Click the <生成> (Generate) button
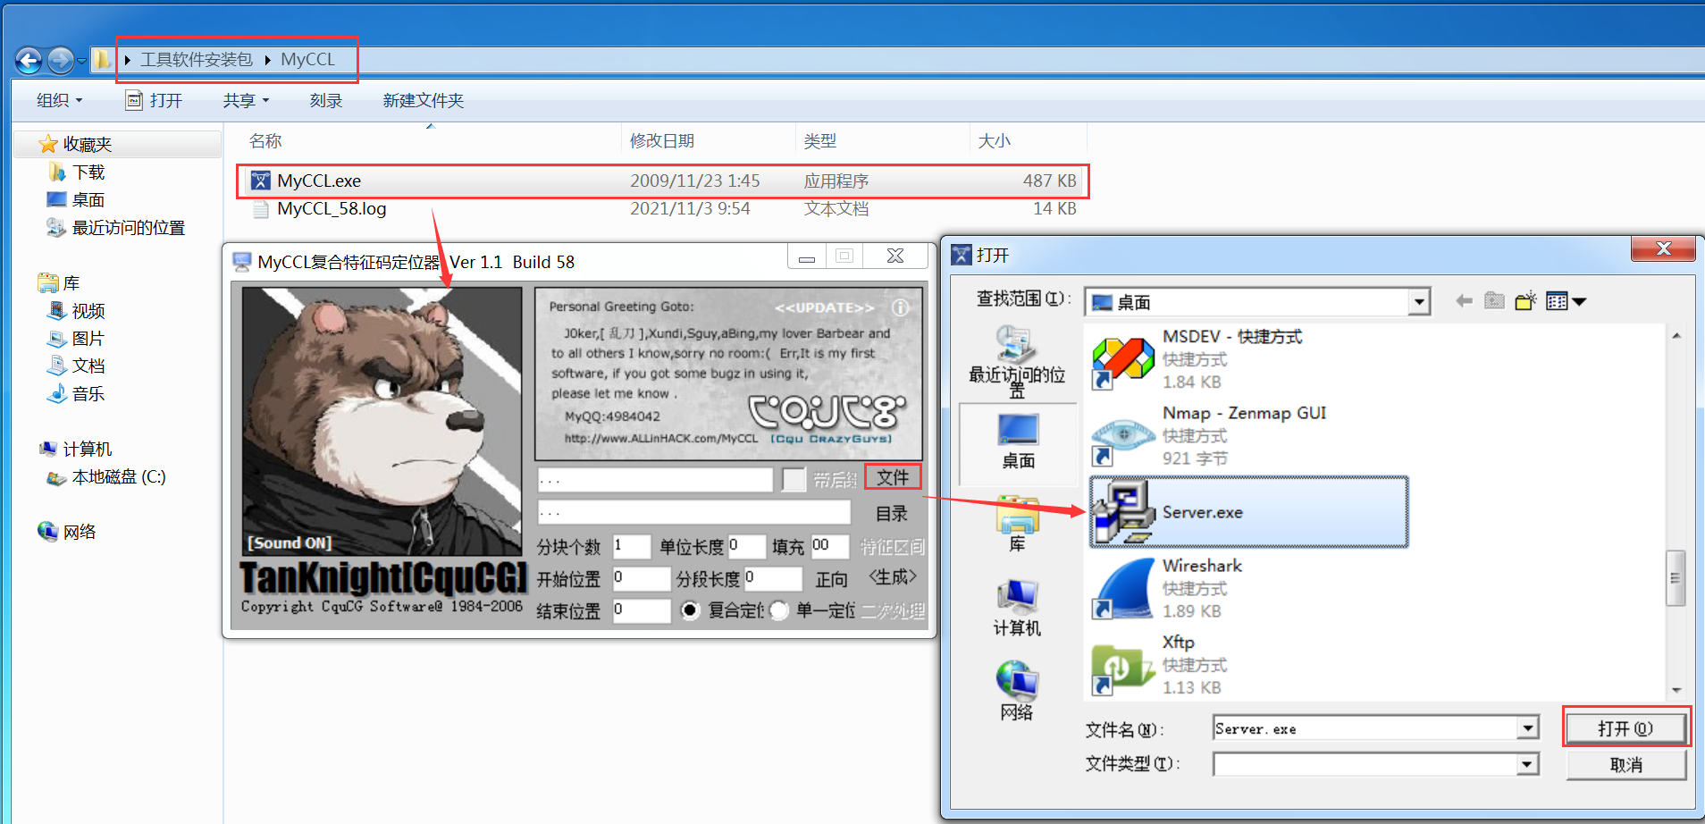Image resolution: width=1705 pixels, height=824 pixels. click(x=893, y=577)
